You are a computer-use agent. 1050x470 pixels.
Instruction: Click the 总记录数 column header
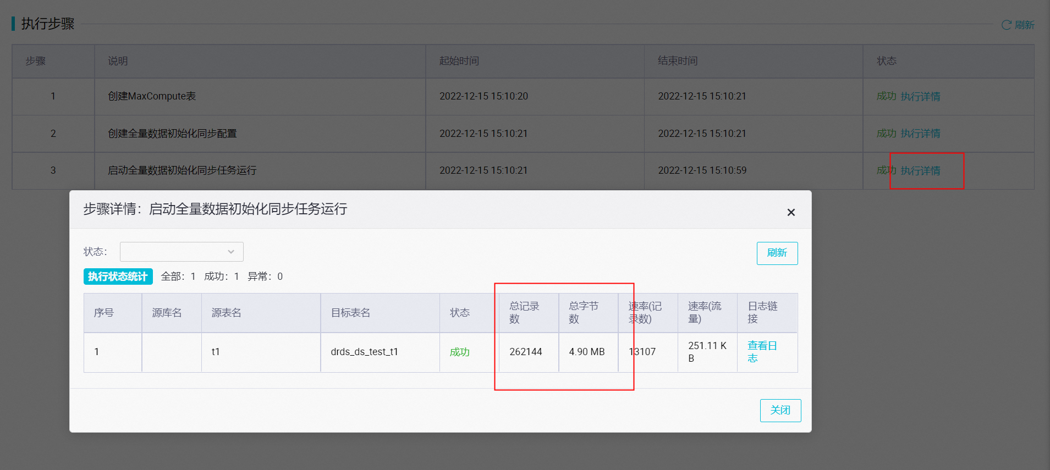point(524,312)
